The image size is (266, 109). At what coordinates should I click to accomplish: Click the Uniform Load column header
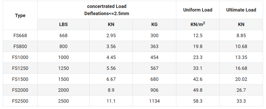pyautogui.click(x=198, y=10)
